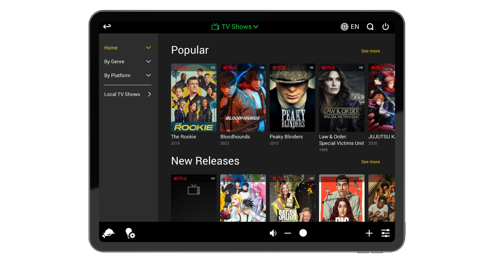Open Law & Order SVU poster
494x278 pixels.
[342, 98]
